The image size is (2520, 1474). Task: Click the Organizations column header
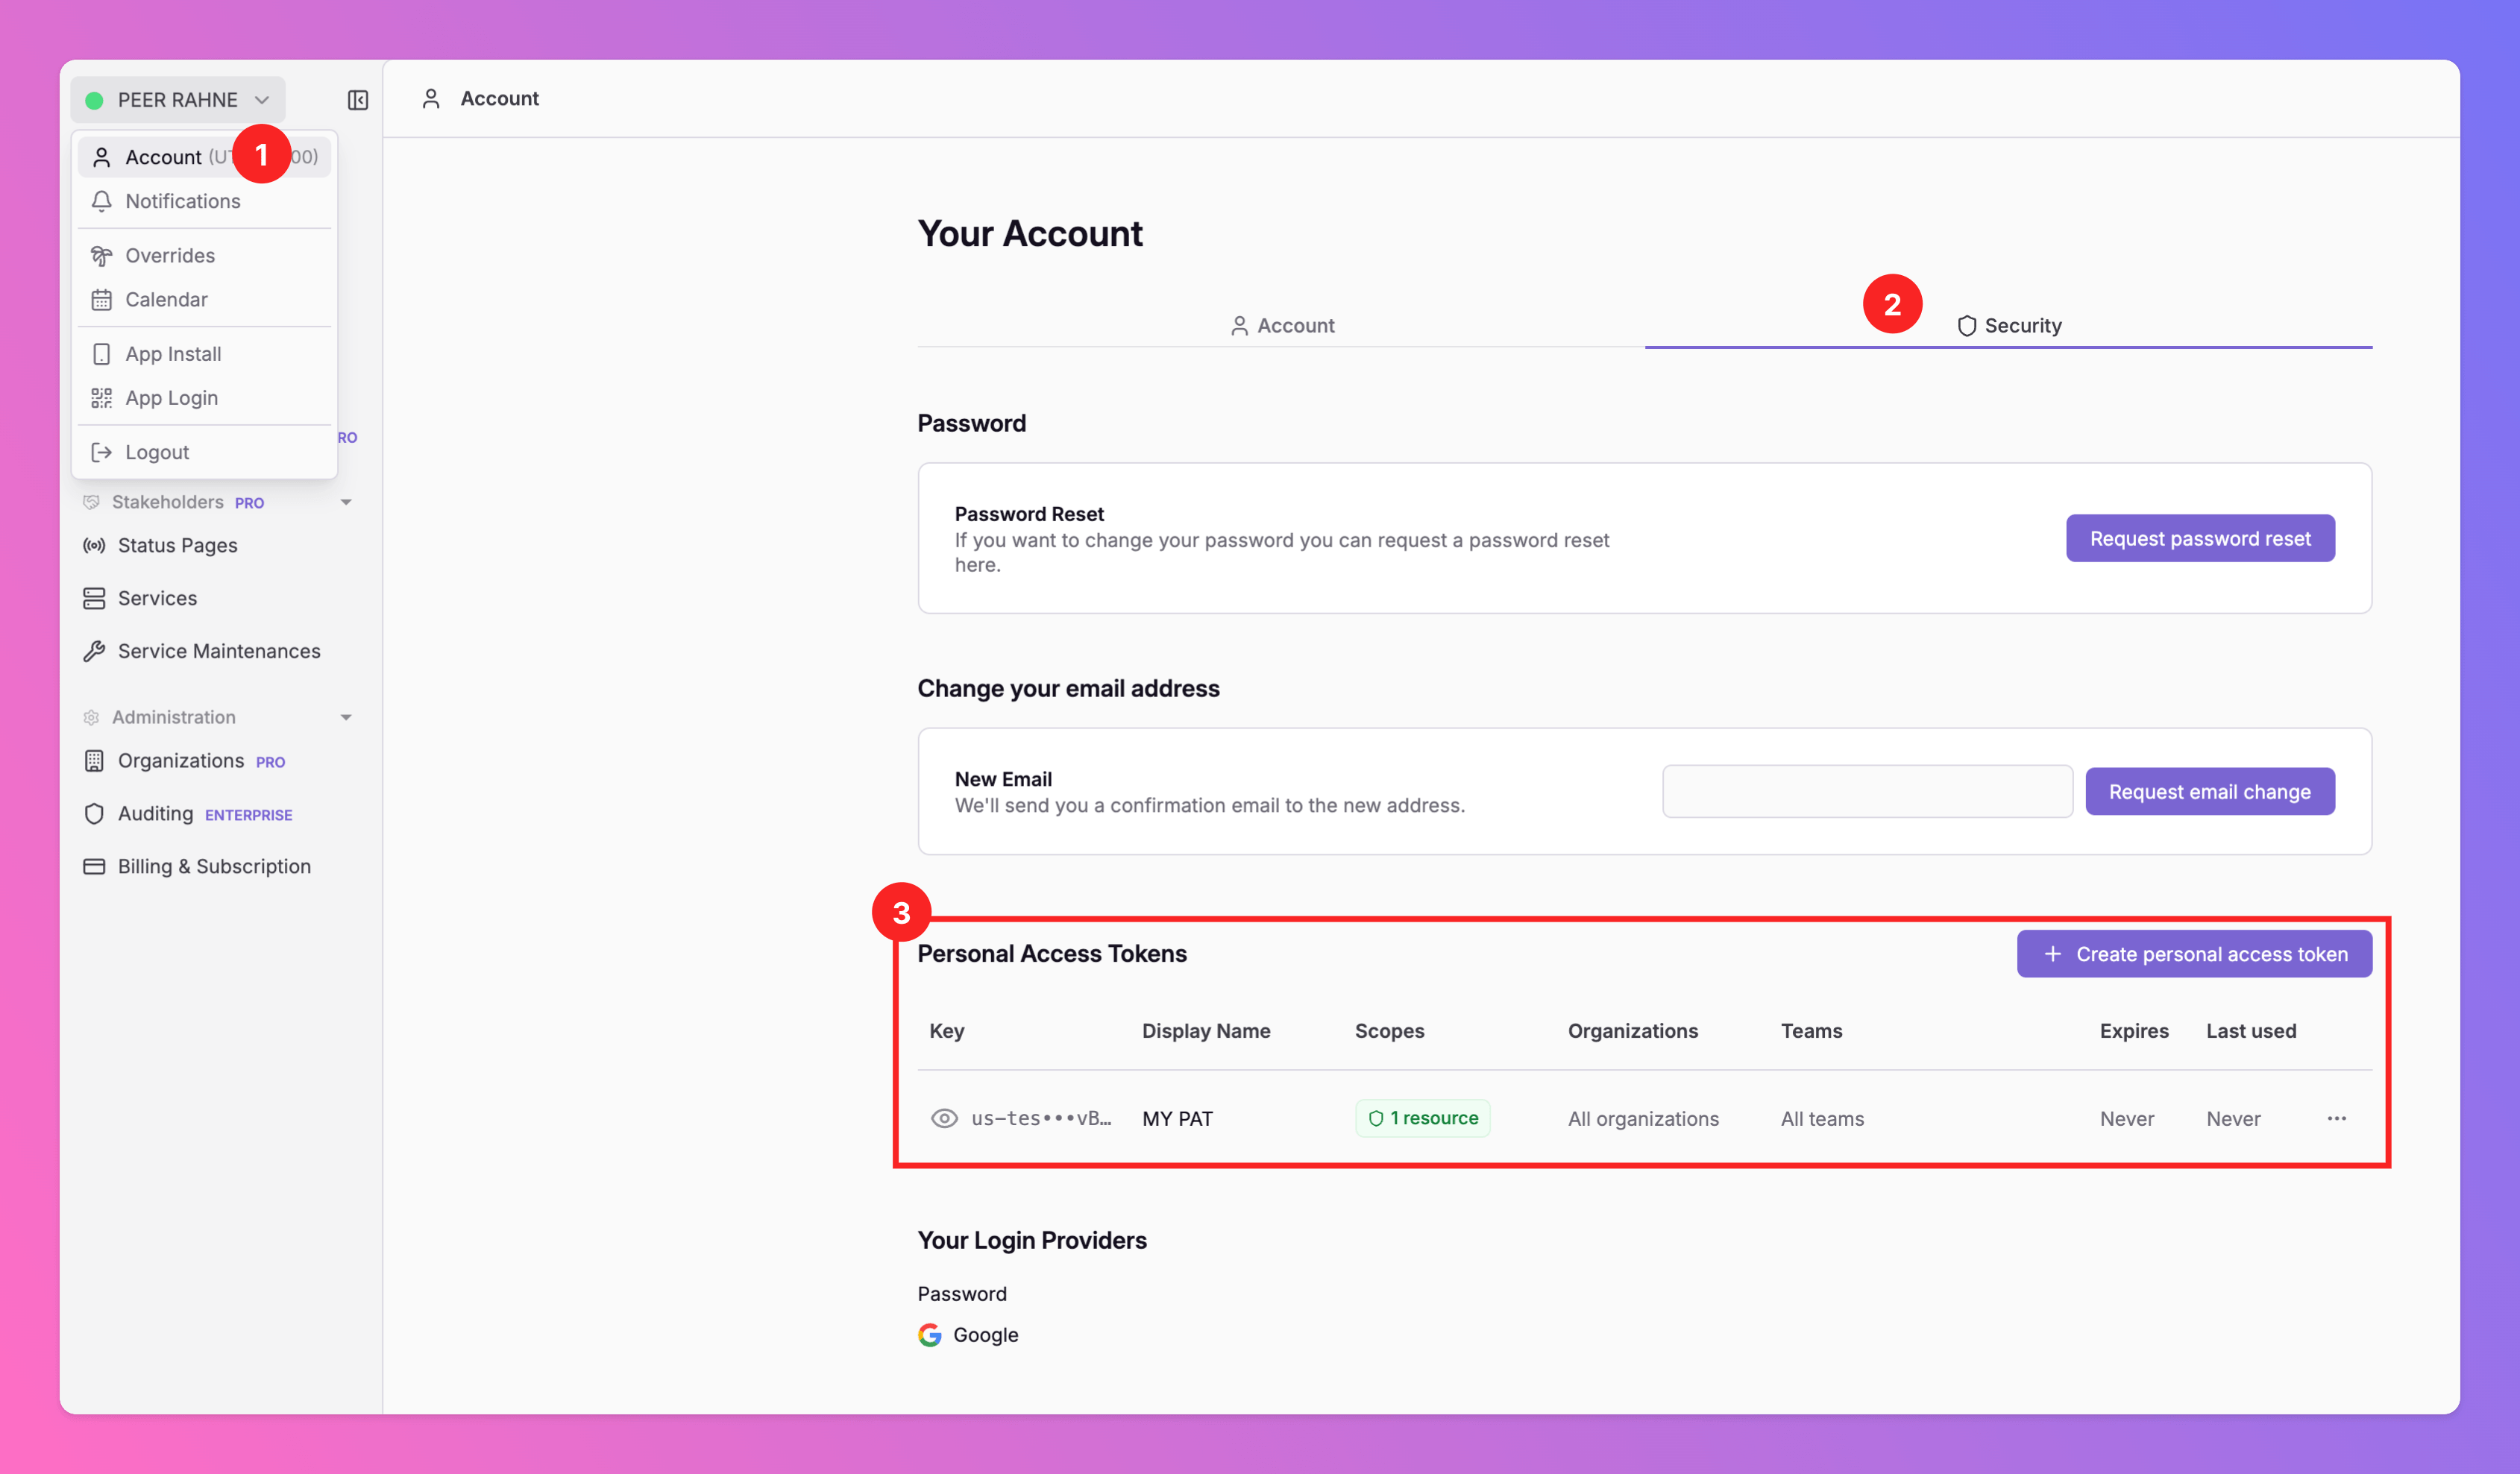(x=1632, y=1031)
